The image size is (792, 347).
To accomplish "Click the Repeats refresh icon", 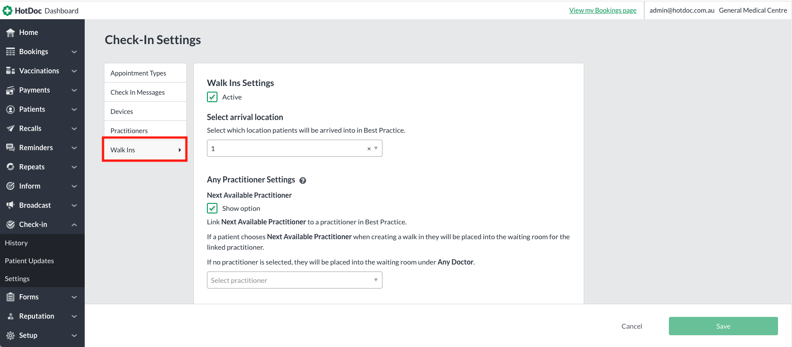I will [x=10, y=167].
